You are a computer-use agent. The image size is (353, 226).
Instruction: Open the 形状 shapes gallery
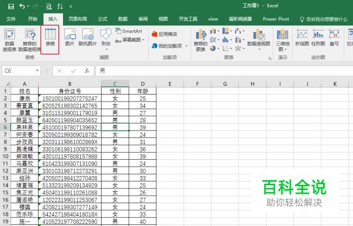[106, 39]
